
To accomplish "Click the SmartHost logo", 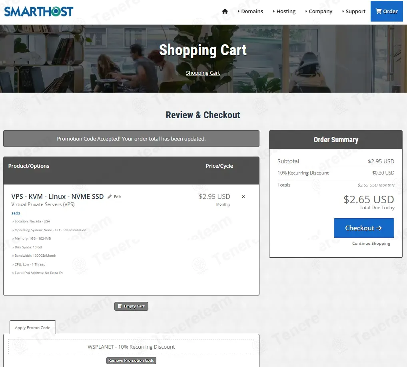I will [39, 12].
